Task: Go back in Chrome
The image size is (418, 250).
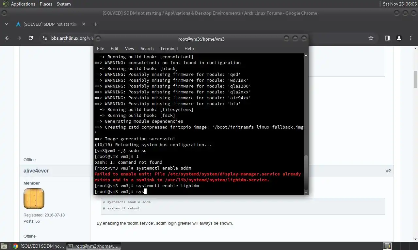Action: 7,38
